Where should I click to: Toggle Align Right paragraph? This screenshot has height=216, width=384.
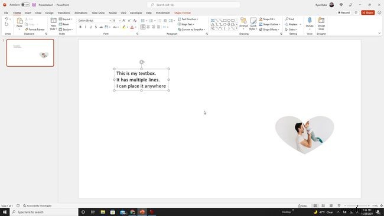tap(154, 27)
